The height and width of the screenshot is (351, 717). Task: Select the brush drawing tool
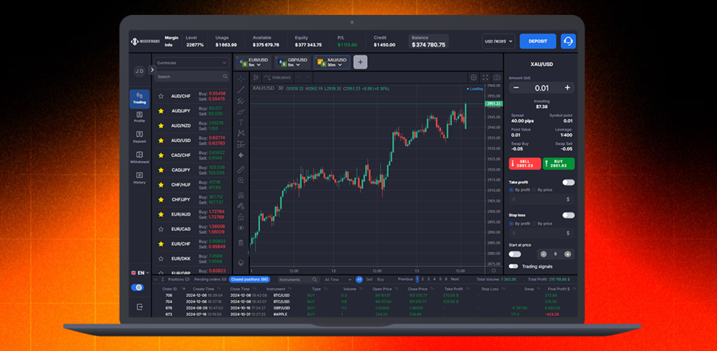coord(241,112)
